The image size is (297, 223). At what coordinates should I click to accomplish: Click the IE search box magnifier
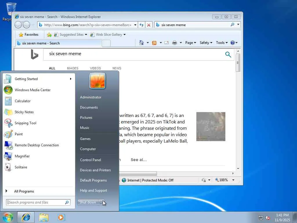pos(232,24)
